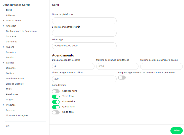This screenshot has height=135, width=184.
Task: Expand the Produtos sidebar group
Action: tap(4, 105)
